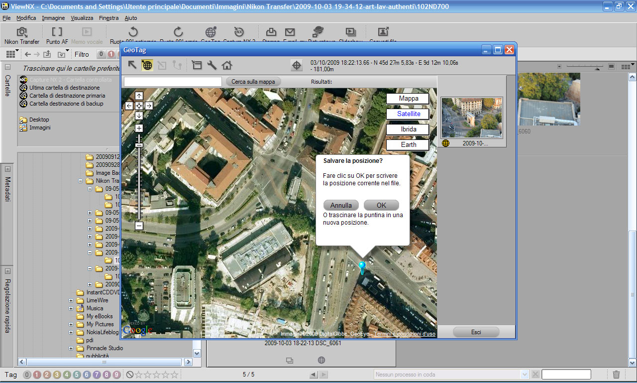Image resolution: width=637 pixels, height=383 pixels.
Task: Click the map zoom level slider handle
Action: 139,145
